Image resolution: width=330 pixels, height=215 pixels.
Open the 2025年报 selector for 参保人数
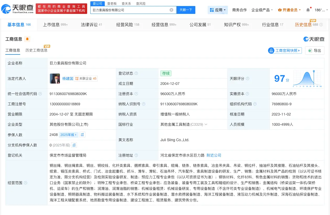point(69,135)
